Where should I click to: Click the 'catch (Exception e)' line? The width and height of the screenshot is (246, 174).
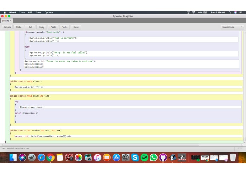click(x=27, y=113)
